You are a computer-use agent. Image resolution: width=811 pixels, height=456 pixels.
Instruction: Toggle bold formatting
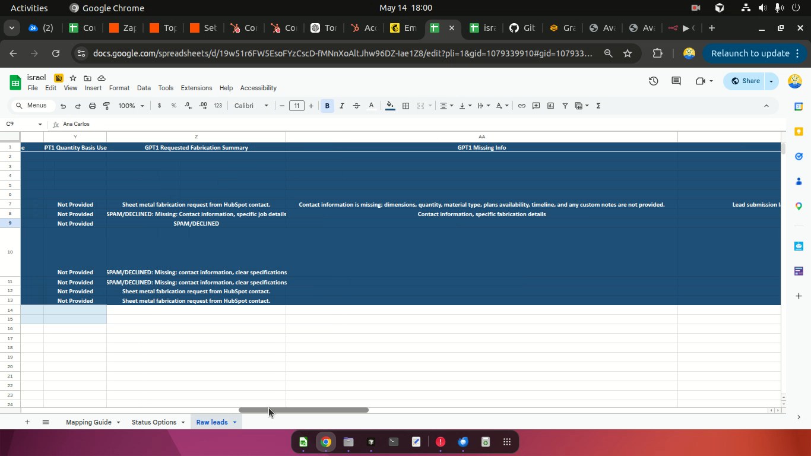pos(327,106)
